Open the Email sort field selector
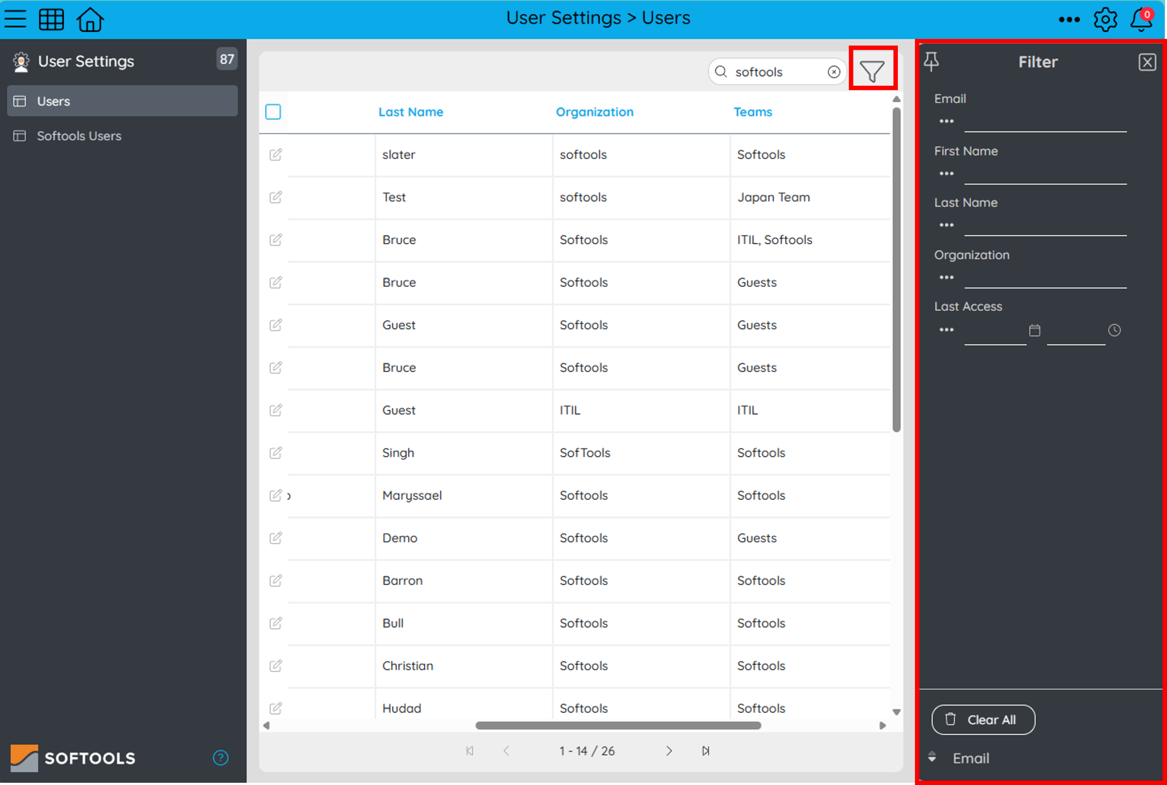The image size is (1167, 785). [x=971, y=758]
